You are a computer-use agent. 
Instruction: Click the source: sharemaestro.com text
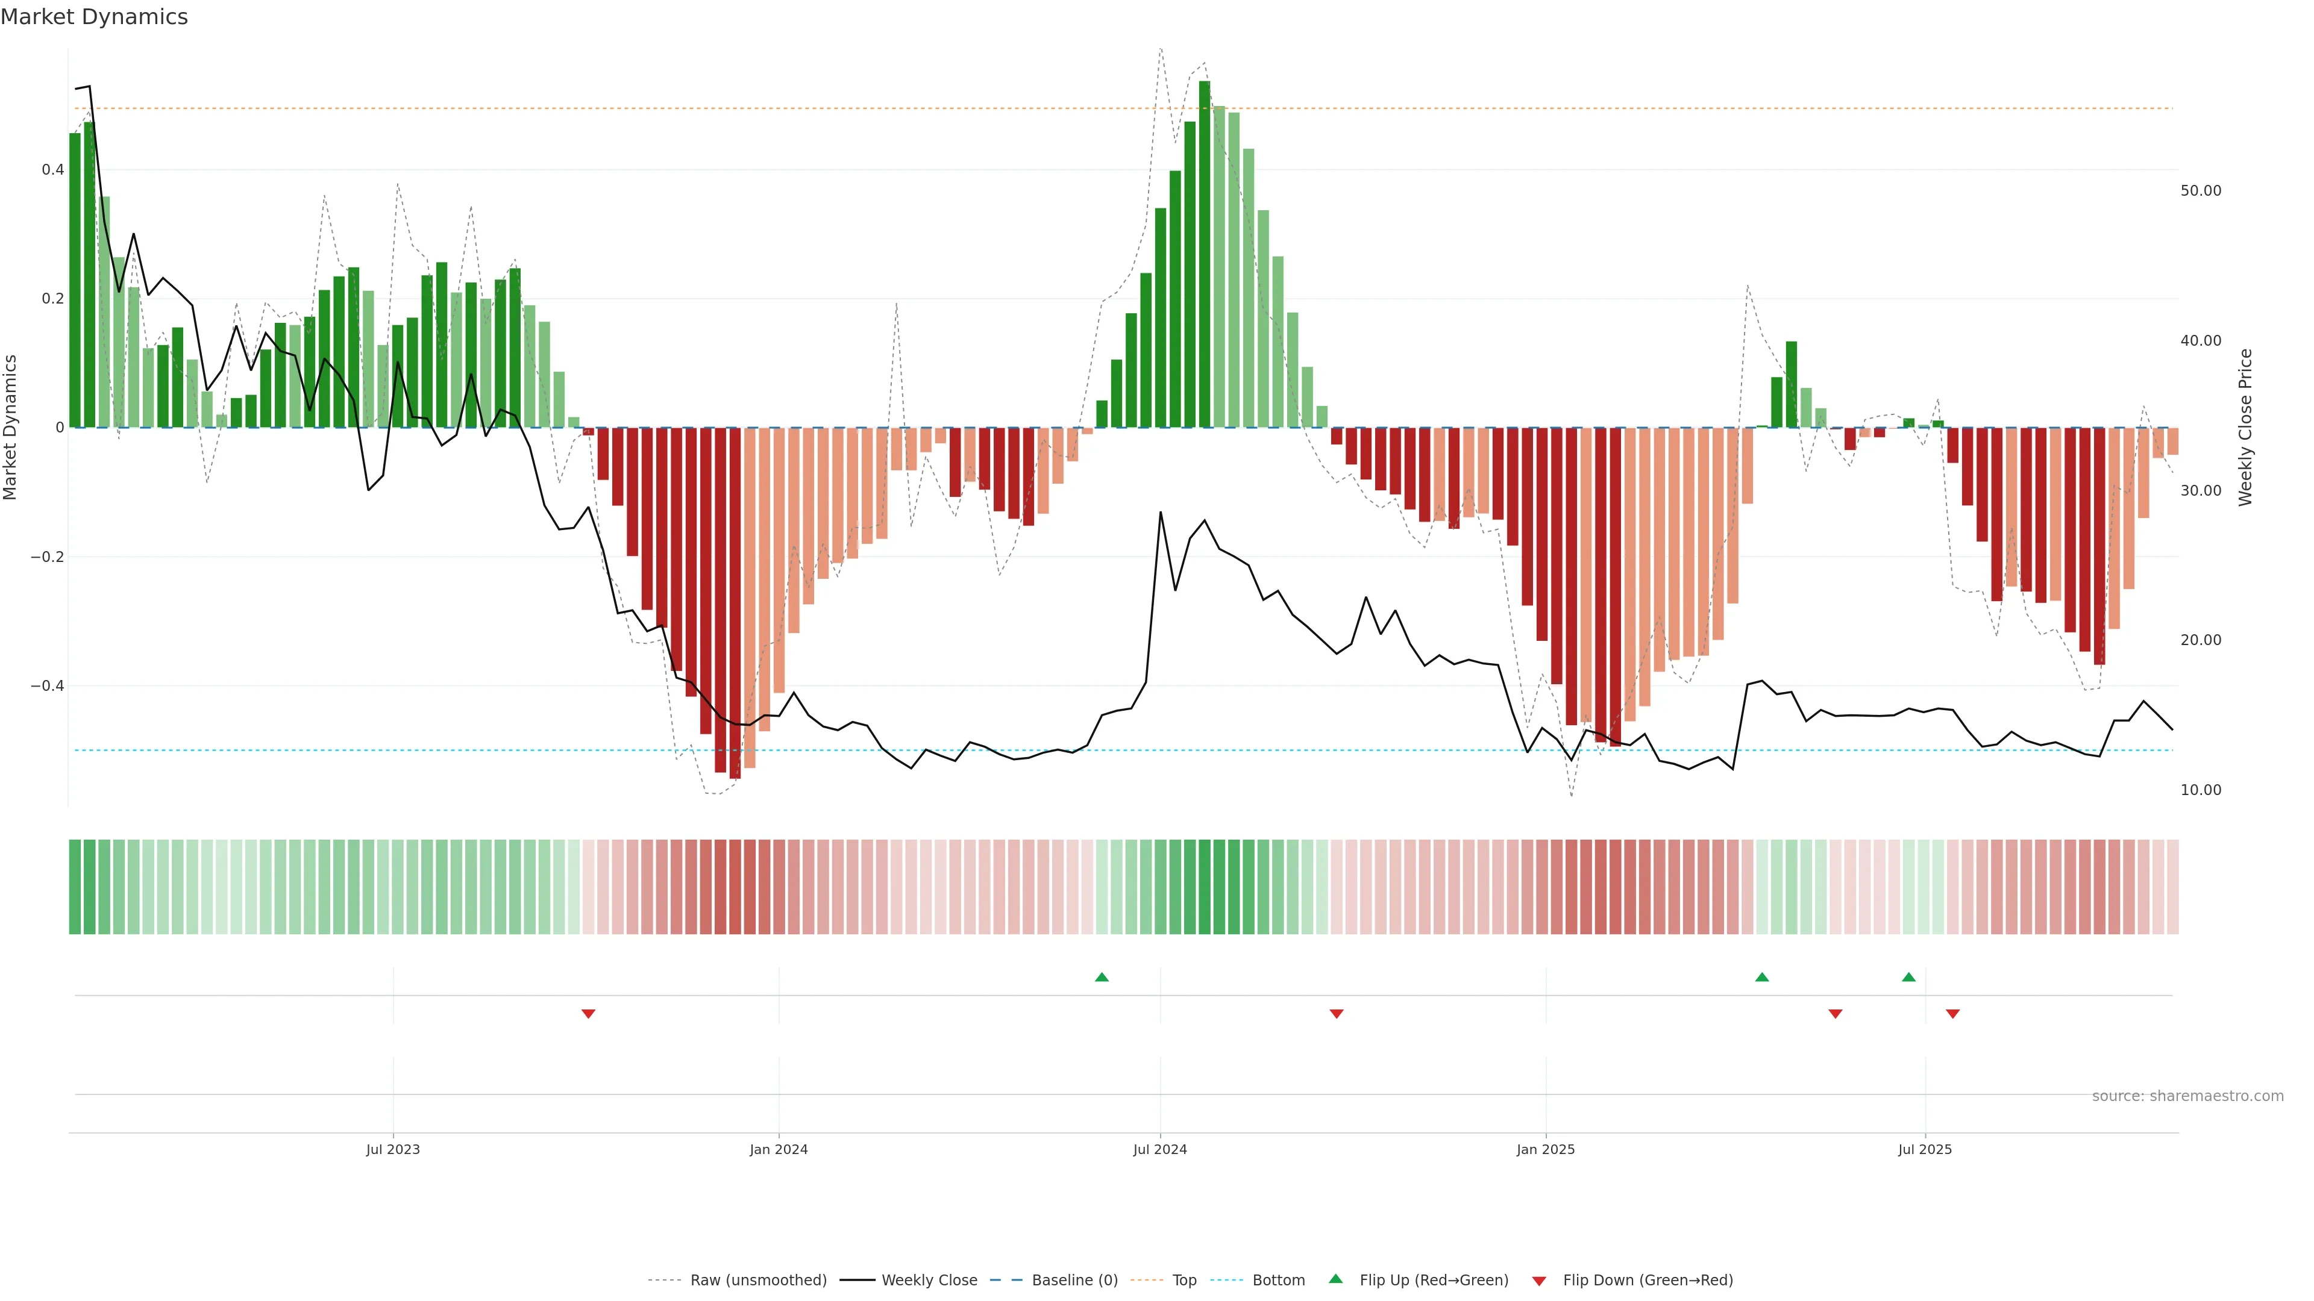click(x=2187, y=1096)
